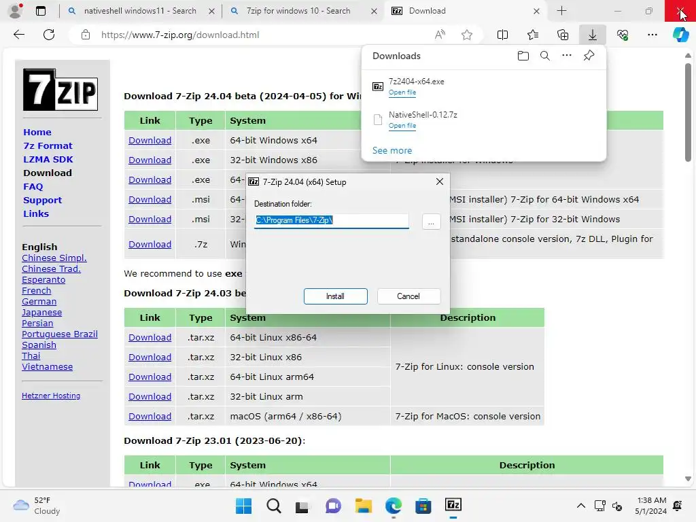696x522 pixels.
Task: Open downloads folder icon in Downloads panel
Action: (x=523, y=56)
